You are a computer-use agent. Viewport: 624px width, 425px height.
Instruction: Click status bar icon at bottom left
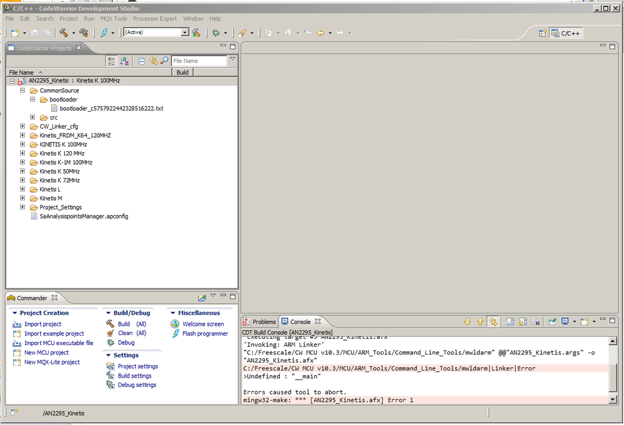pos(14,413)
